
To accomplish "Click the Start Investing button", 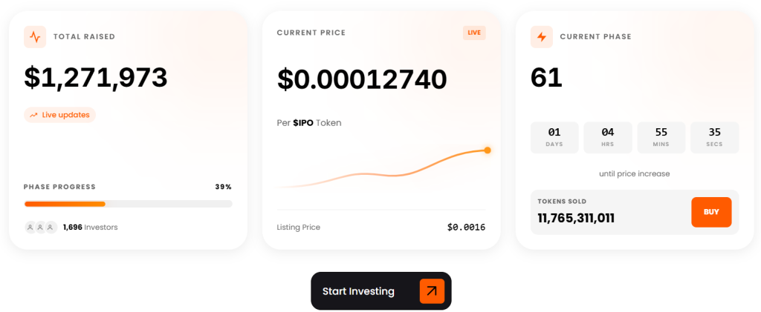I will coord(380,291).
